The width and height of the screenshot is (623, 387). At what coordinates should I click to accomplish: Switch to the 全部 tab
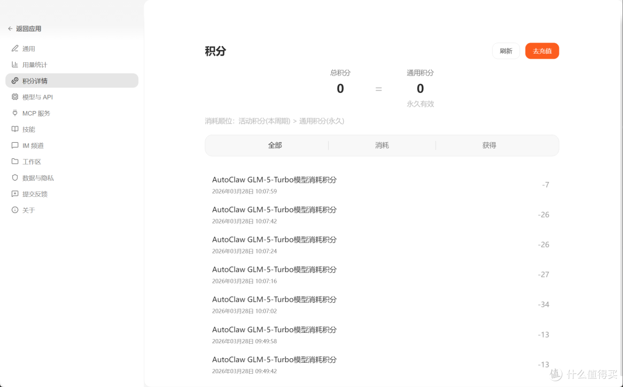pos(275,146)
